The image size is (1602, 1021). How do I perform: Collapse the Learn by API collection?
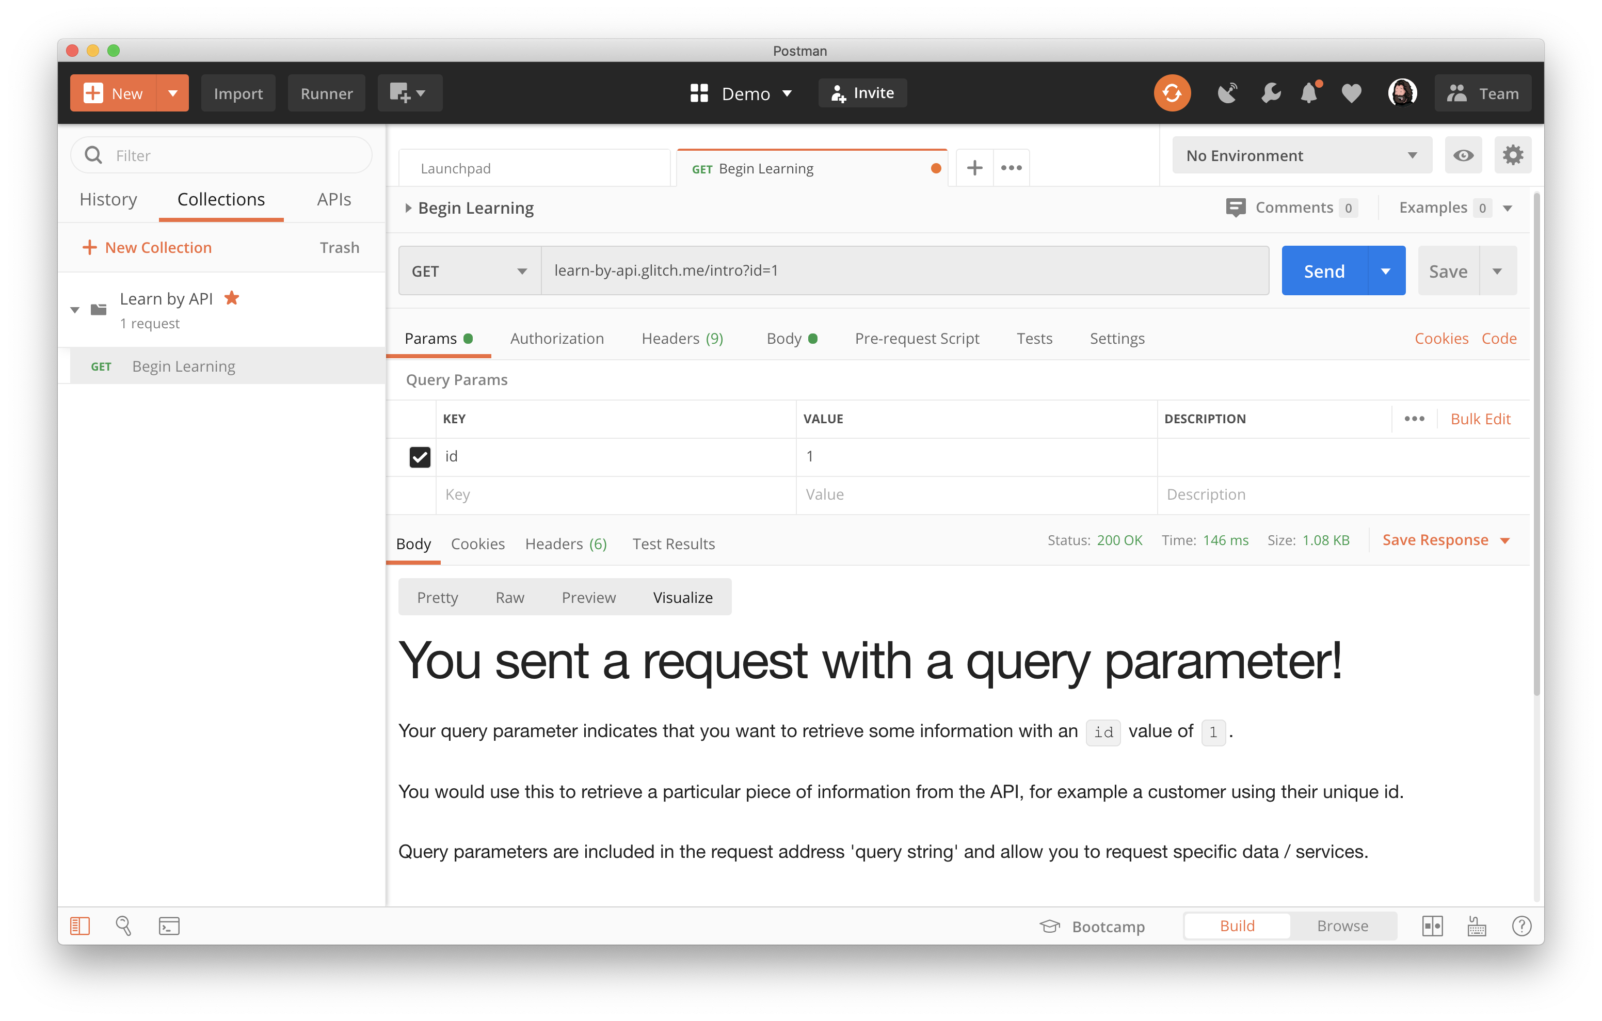point(74,310)
